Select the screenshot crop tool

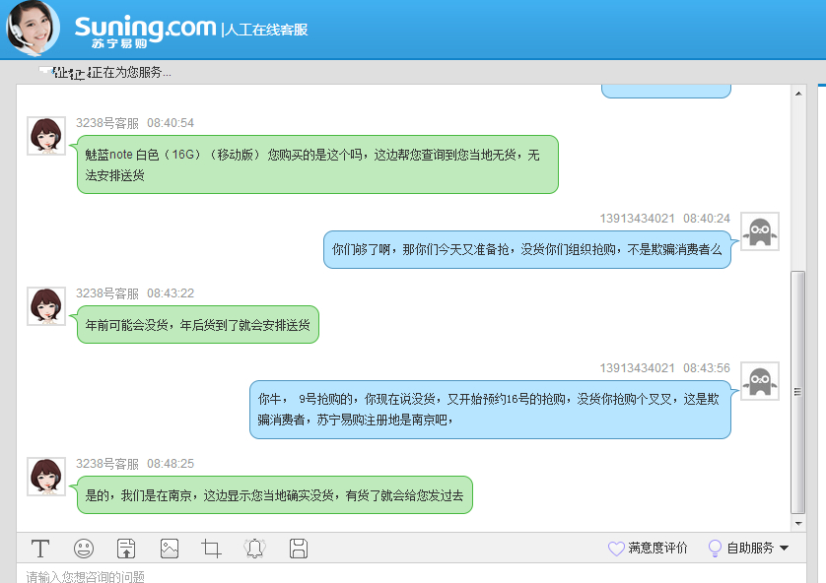(211, 549)
